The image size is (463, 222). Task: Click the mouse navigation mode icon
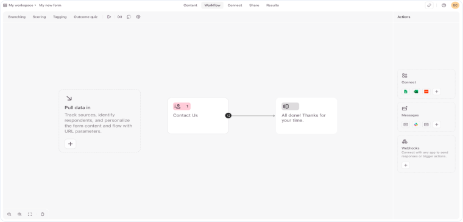pos(42,214)
